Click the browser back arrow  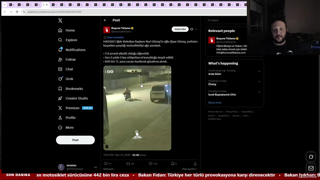coord(5,12)
